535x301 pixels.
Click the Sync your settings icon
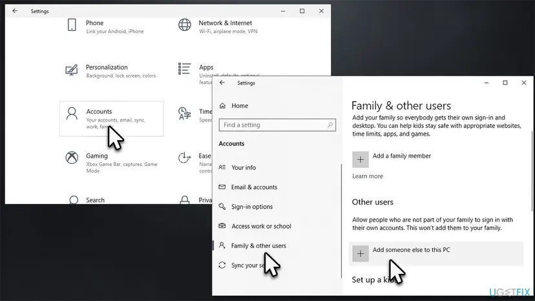(x=222, y=265)
